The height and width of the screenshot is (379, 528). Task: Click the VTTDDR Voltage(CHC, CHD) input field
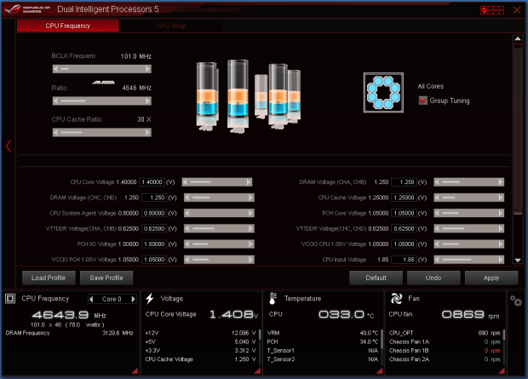404,228
